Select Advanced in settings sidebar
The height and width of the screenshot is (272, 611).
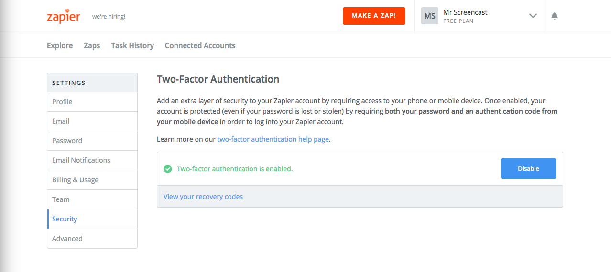coord(92,239)
